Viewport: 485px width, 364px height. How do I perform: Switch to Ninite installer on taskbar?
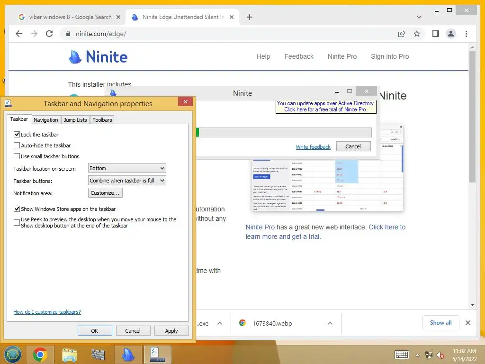[128, 355]
